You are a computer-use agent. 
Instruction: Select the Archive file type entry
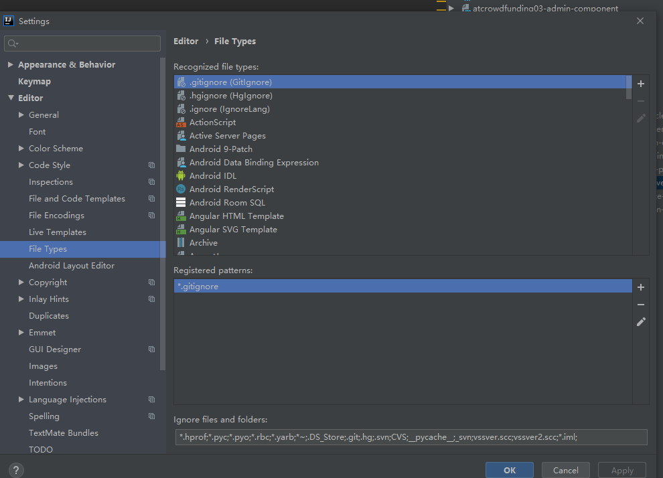click(x=203, y=243)
